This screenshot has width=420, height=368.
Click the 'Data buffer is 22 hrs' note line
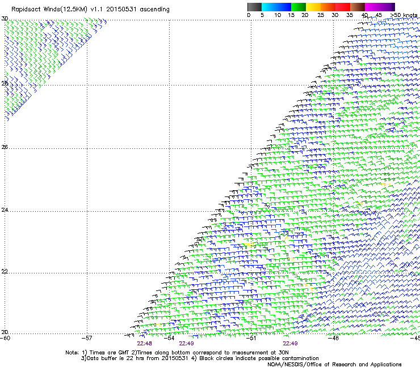tap(200, 358)
